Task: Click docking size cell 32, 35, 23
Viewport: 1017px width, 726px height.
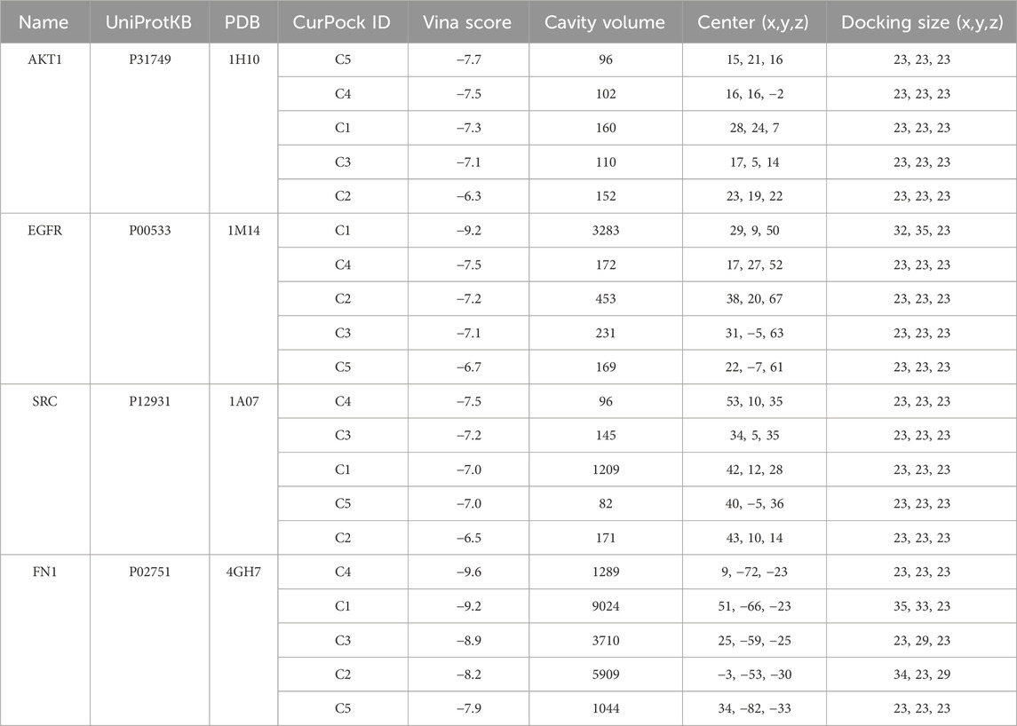Action: [x=920, y=231]
